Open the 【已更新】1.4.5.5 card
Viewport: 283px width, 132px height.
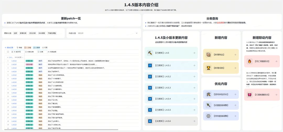click(171, 110)
